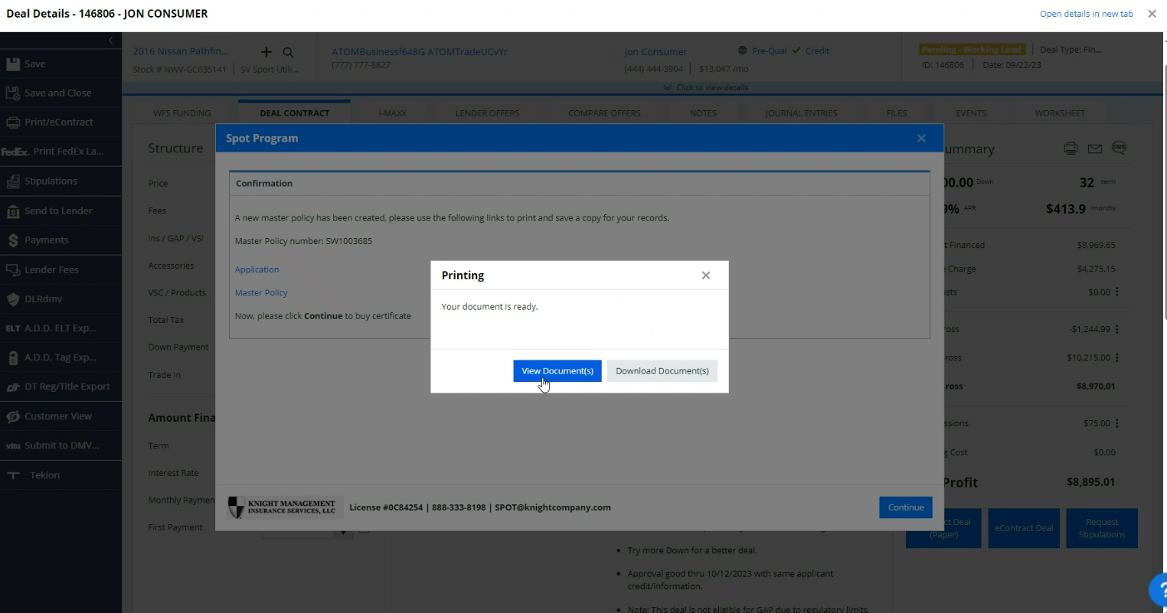Open JOURNAL ENTRIES tab
Viewport: 1167px width, 613px height.
pos(801,113)
